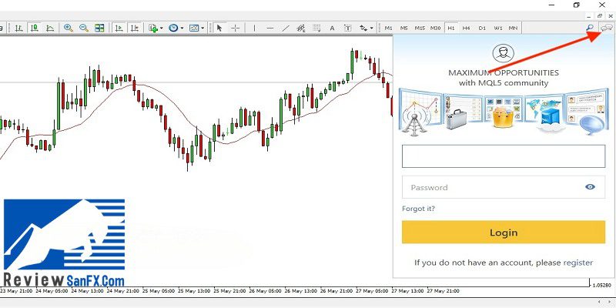Select the horizontal line tool
The width and height of the screenshot is (616, 308).
click(x=270, y=28)
